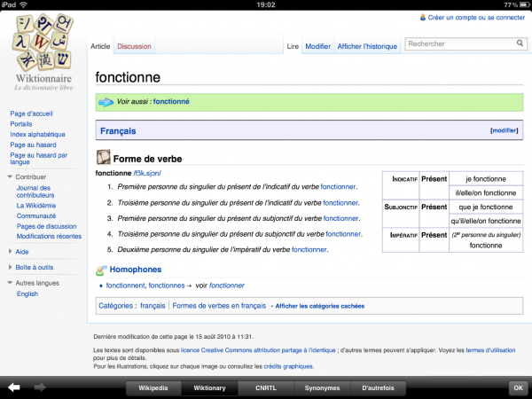Image resolution: width=532 pixels, height=399 pixels.
Task: Tap the back arrow in bottom toolbar
Action: (14, 387)
